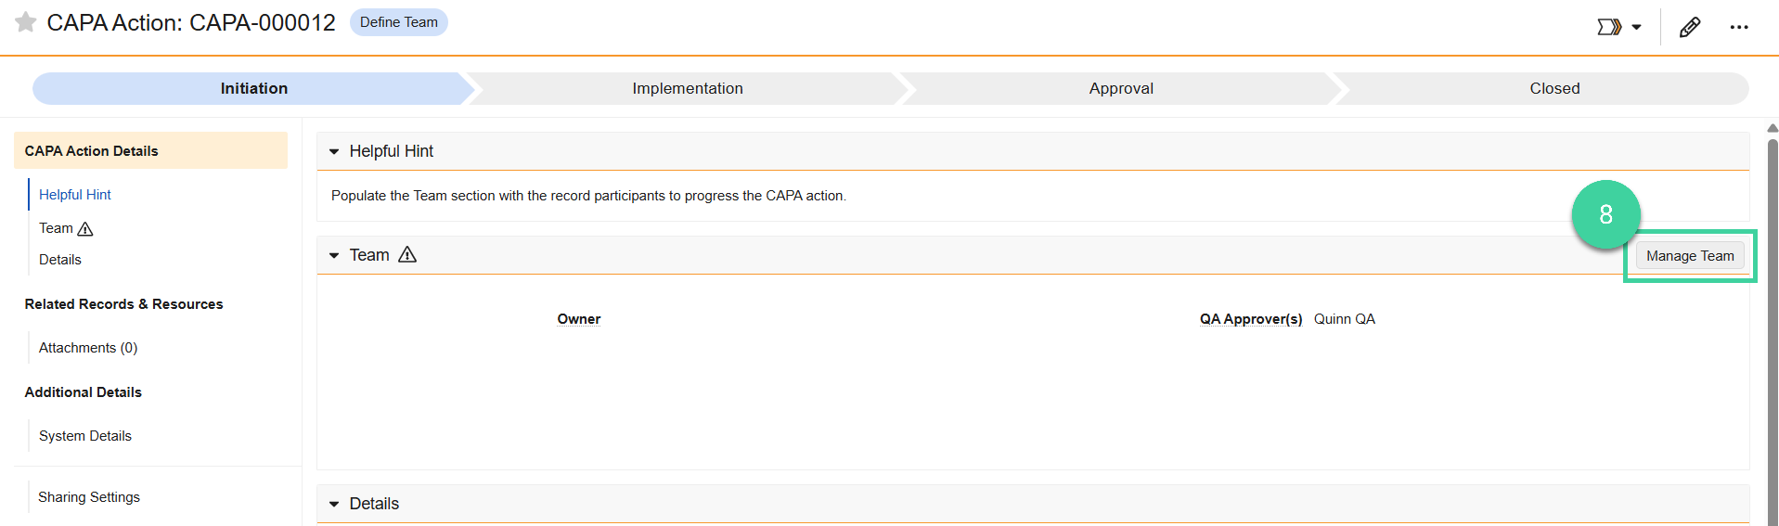The image size is (1779, 526).
Task: Go to Attachments (0) in sidebar
Action: tap(88, 348)
